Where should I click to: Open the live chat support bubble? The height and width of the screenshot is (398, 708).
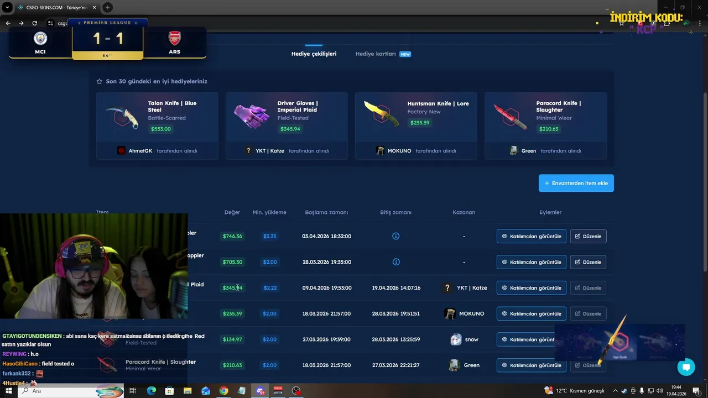click(x=686, y=367)
